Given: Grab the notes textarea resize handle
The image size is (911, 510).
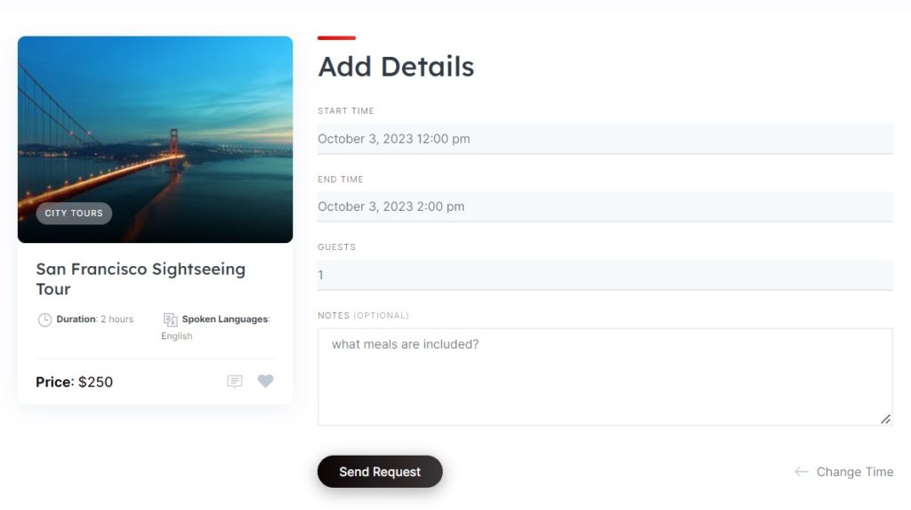Looking at the screenshot, I should click(885, 418).
